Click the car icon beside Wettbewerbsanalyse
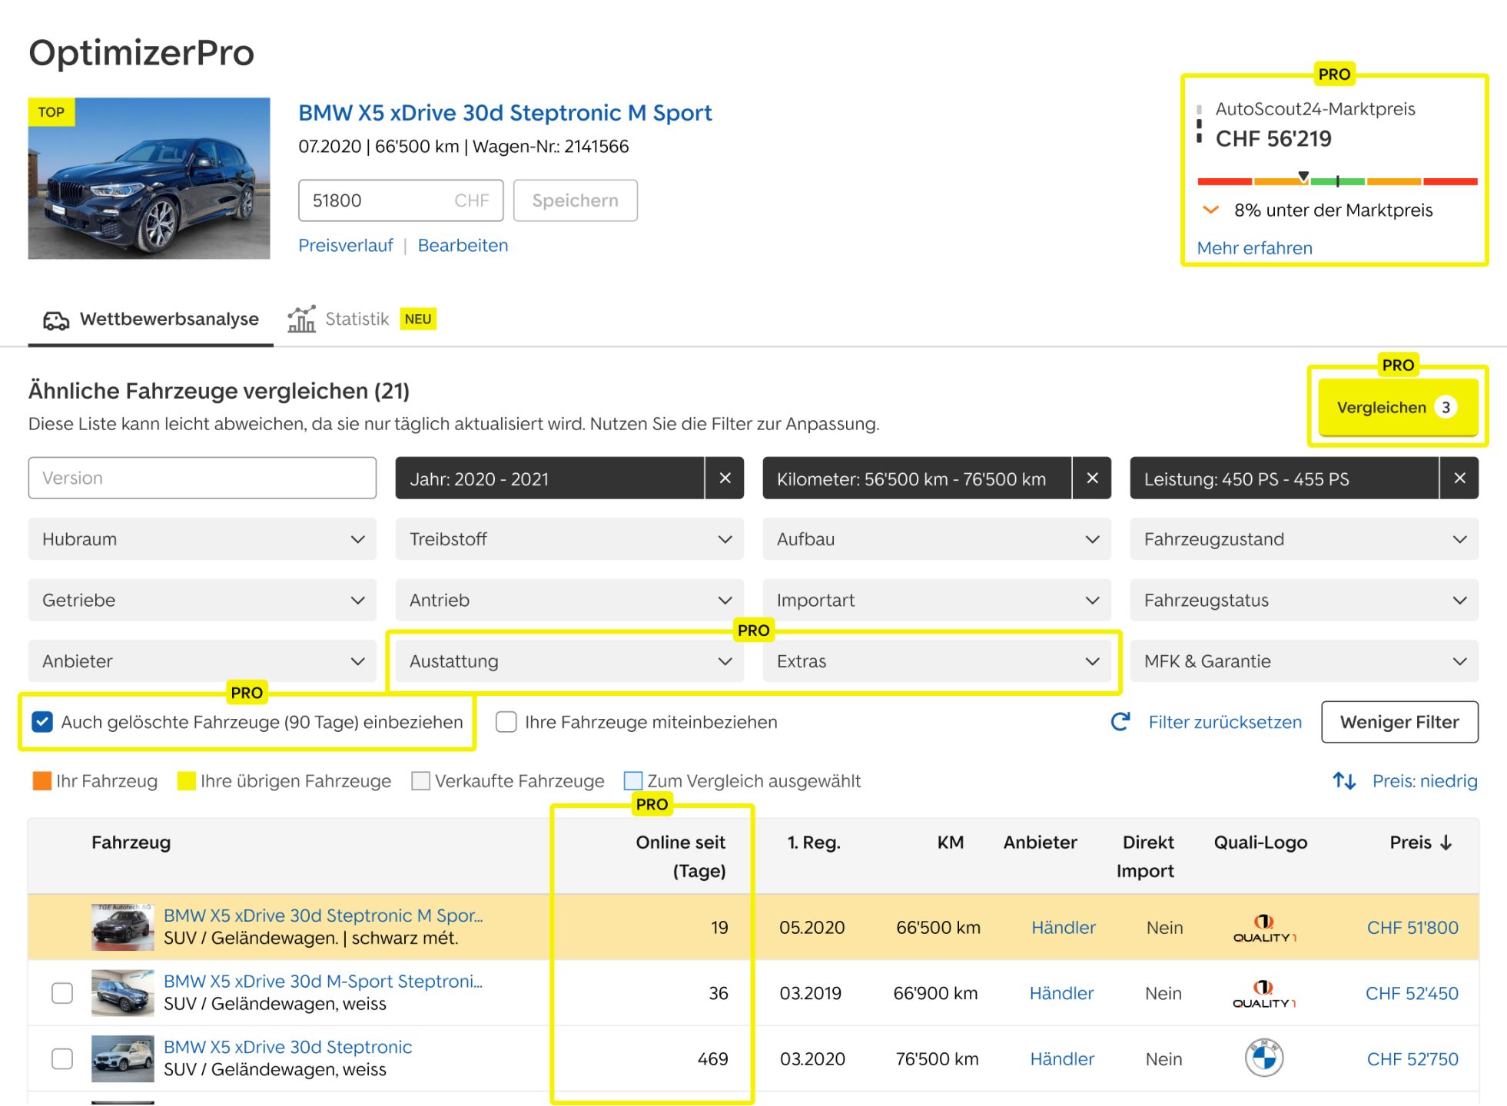1507x1106 pixels. point(55,320)
